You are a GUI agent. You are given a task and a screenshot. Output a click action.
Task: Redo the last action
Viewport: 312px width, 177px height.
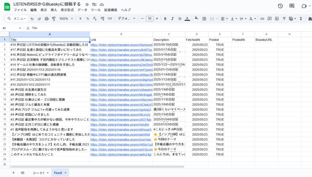[39, 19]
